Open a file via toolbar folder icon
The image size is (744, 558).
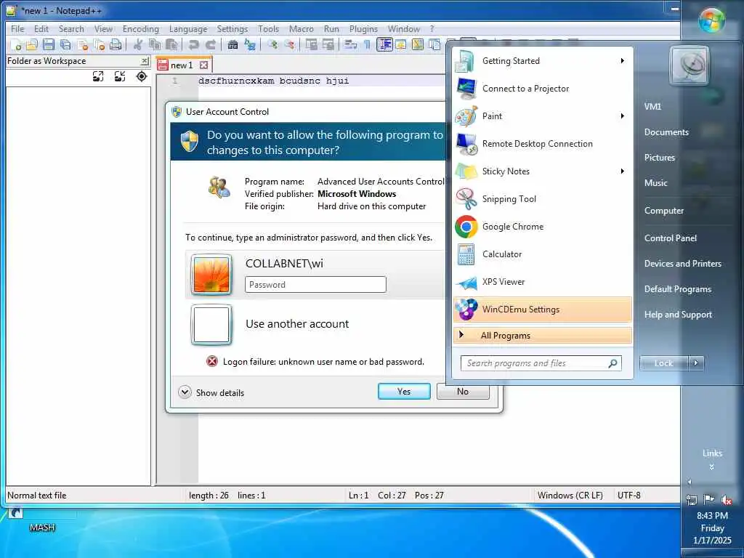pos(32,44)
